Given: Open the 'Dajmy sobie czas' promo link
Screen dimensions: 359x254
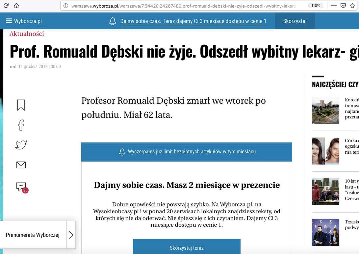Looking at the screenshot, I should coord(193,21).
